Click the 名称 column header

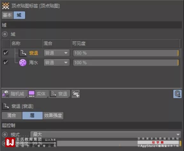click(26, 44)
